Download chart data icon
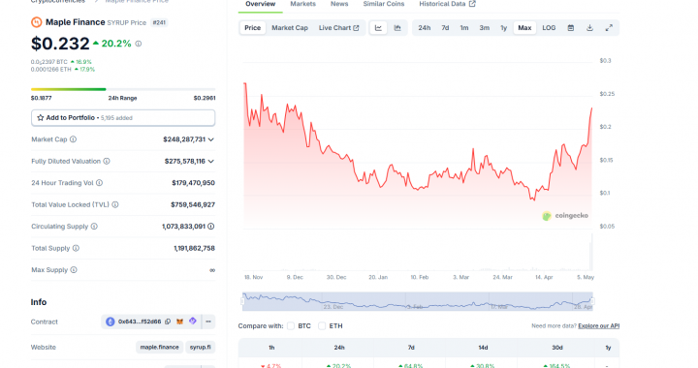This screenshot has width=698, height=368. click(x=589, y=27)
